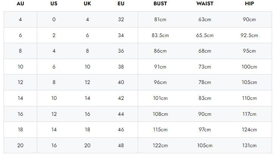Click the EU column header
Viewport: 273px width, 154px height.
[x=121, y=4]
